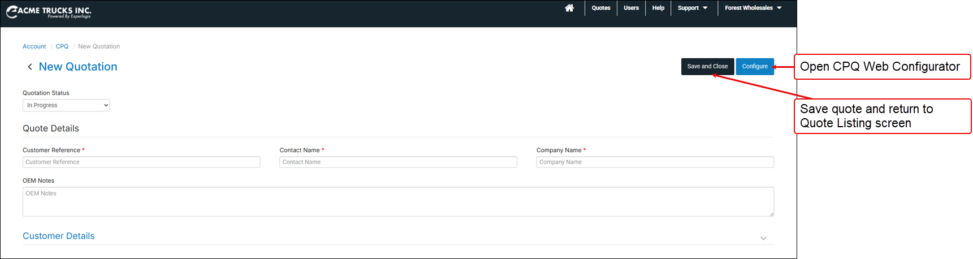Click the New Quotation page title
The image size is (973, 259).
coord(78,67)
